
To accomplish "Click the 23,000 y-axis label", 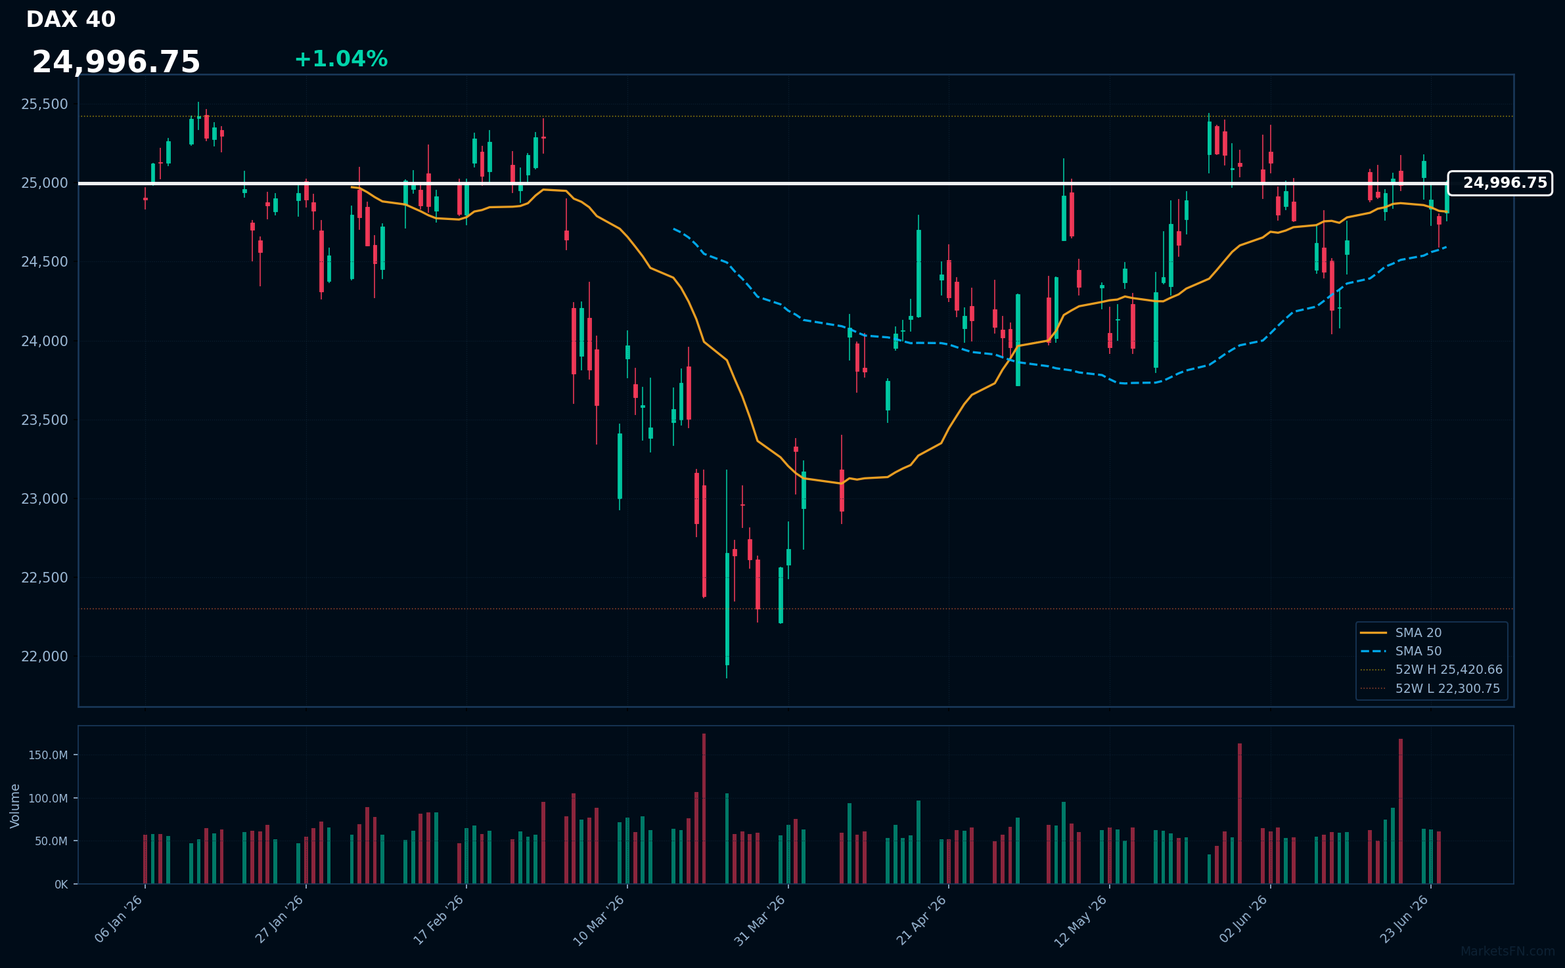I will point(45,498).
